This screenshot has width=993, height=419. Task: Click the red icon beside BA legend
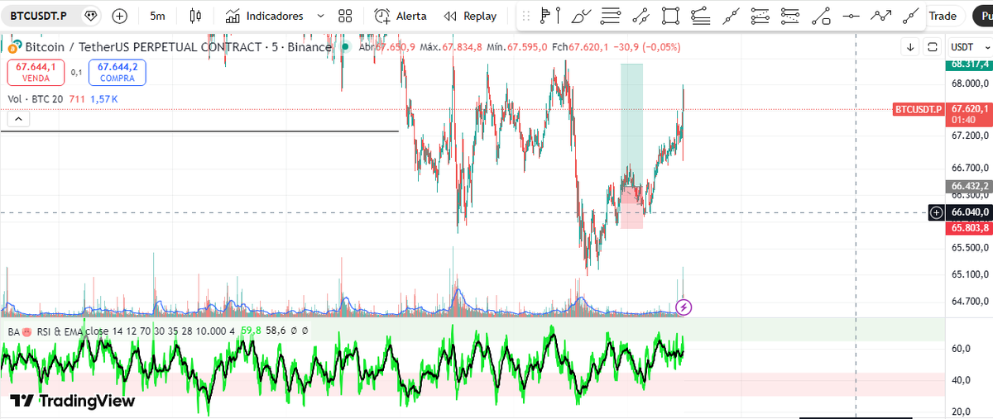[x=28, y=331]
